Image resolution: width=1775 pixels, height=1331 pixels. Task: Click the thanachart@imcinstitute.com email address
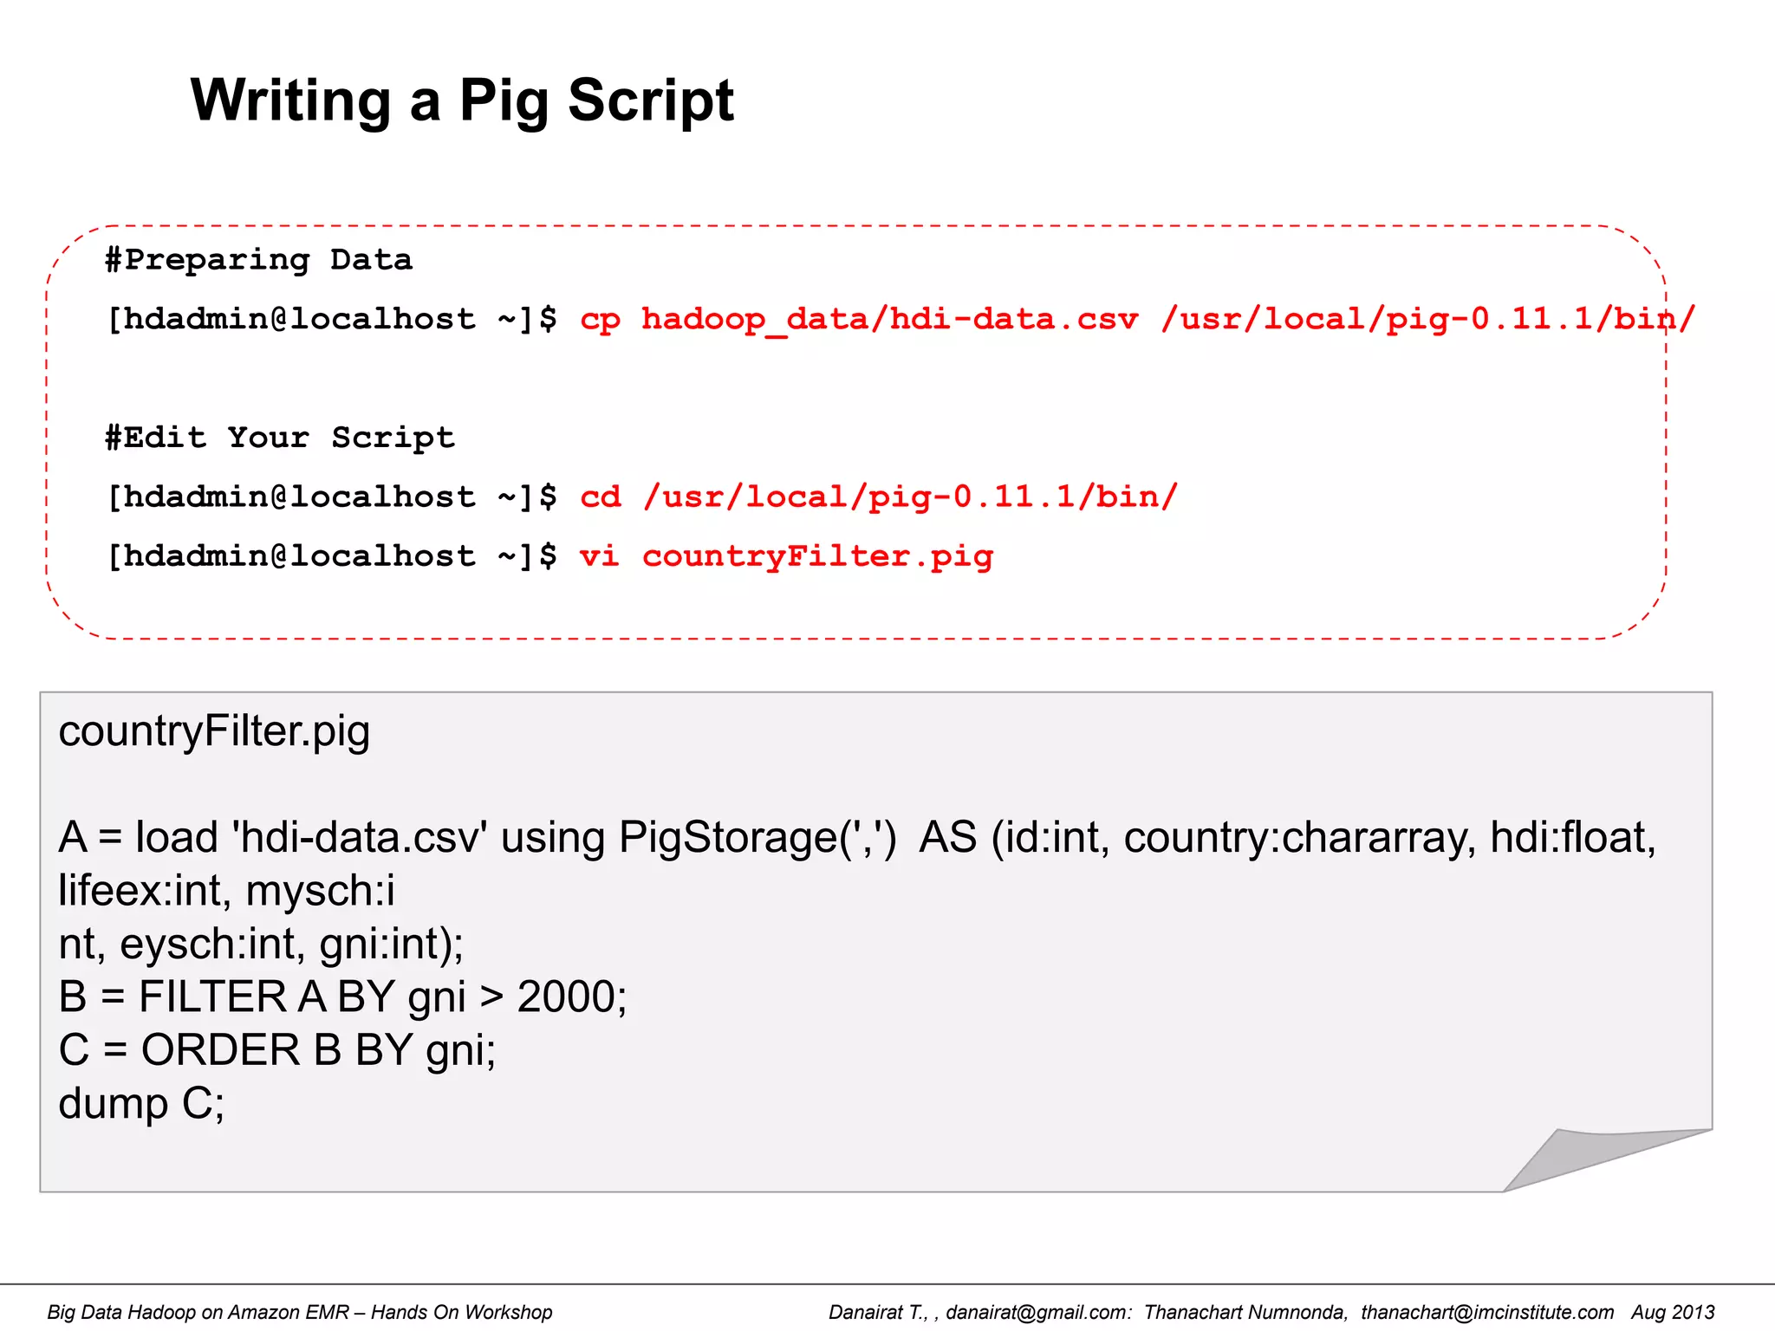coord(1487,1312)
